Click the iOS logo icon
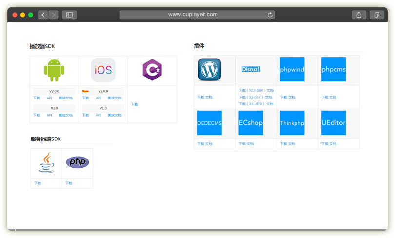 point(103,70)
